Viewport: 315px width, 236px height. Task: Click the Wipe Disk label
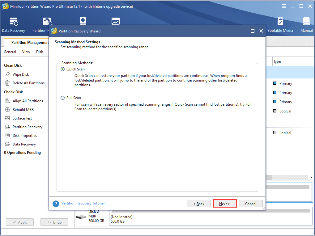point(21,74)
